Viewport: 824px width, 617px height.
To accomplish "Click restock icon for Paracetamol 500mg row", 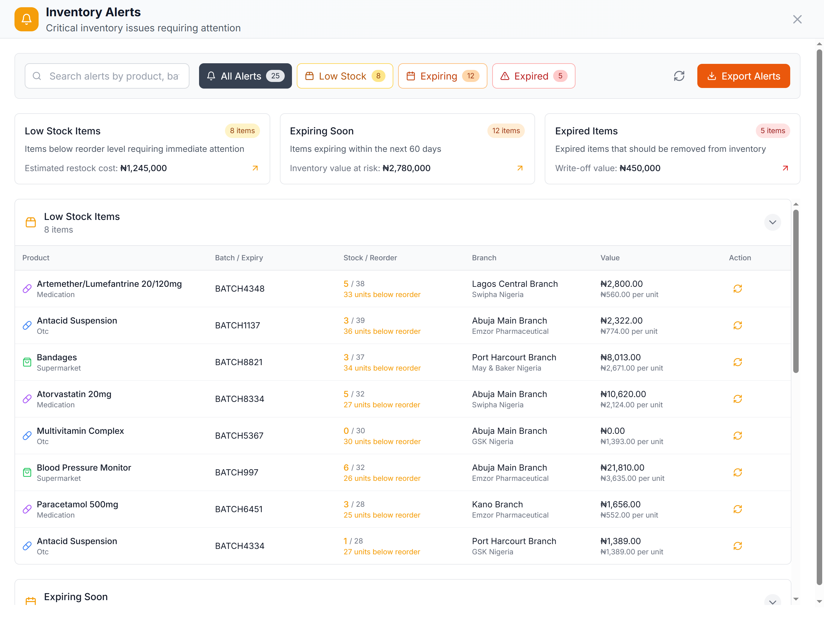I will 737,509.
